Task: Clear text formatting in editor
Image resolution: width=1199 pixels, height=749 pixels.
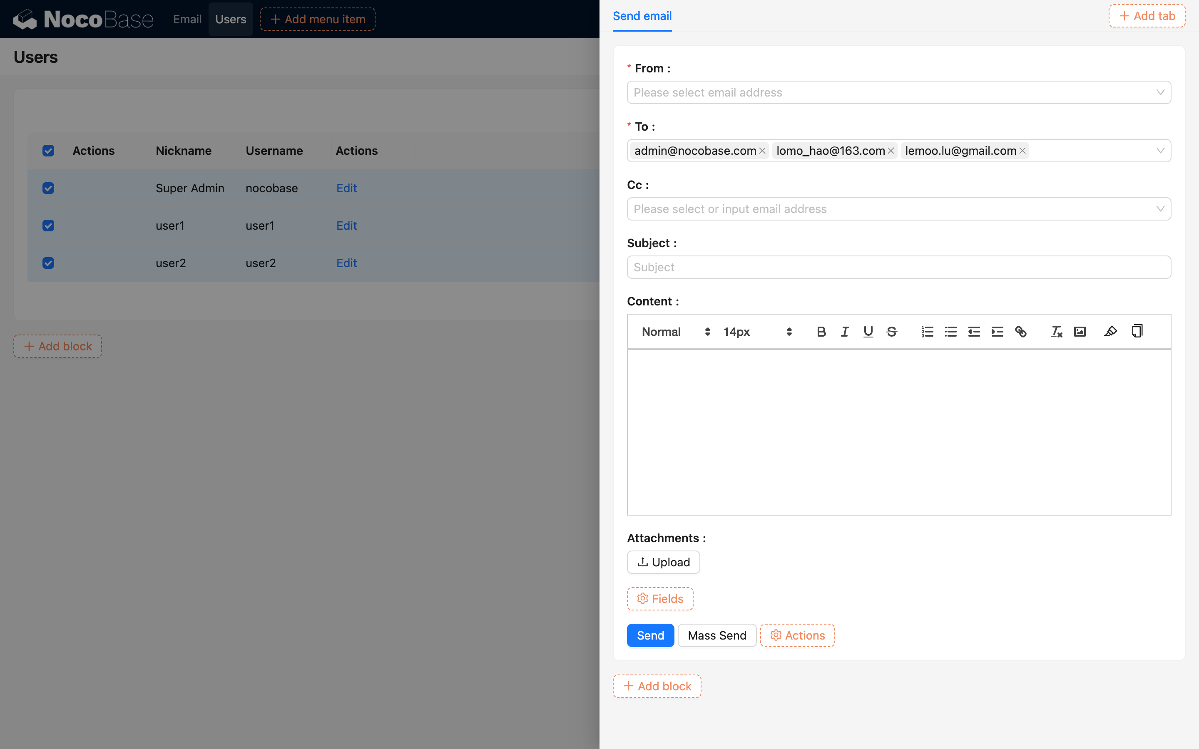Action: click(1056, 331)
